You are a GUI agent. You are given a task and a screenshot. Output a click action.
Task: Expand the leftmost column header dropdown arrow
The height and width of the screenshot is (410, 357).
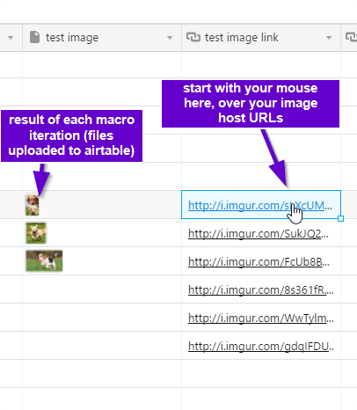11,38
